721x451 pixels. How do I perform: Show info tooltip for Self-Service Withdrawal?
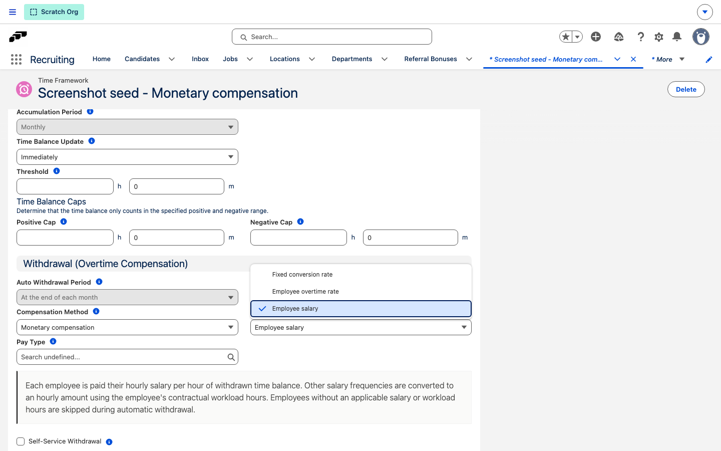[x=109, y=442]
